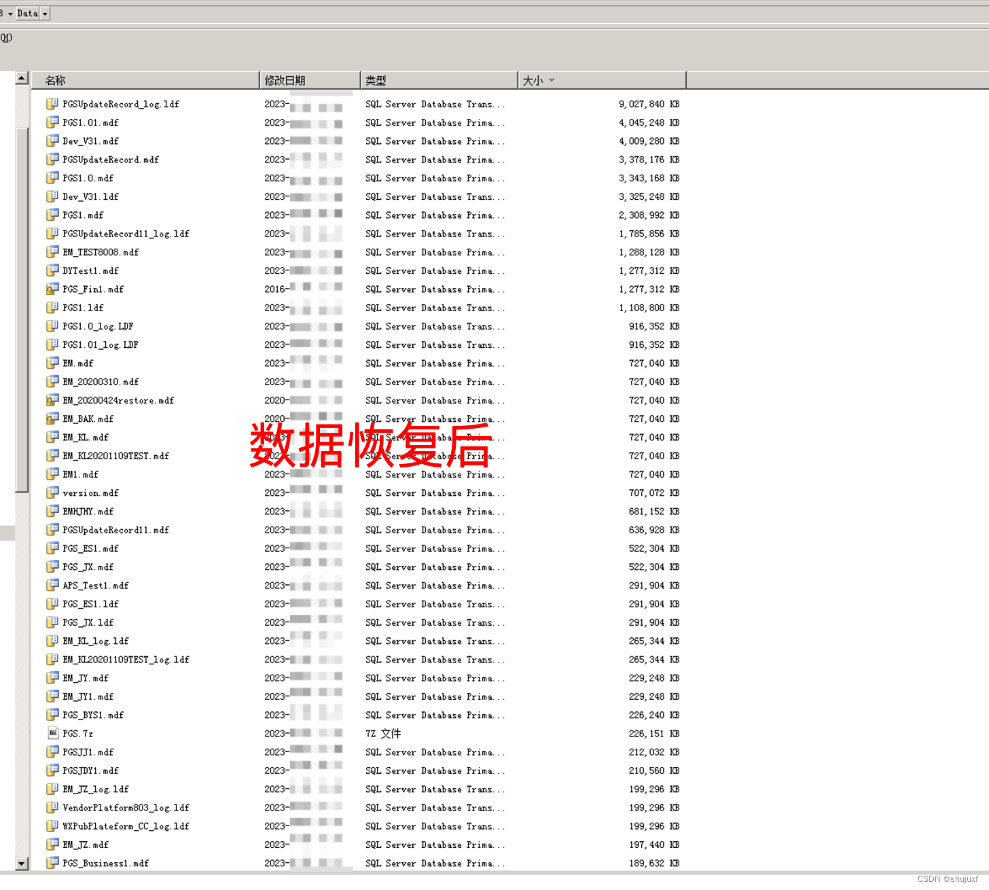Sort by the 名称 column header
989x890 pixels.
[x=145, y=80]
